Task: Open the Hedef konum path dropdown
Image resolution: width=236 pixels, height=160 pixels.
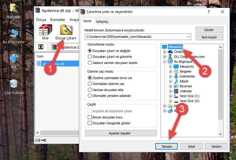Action: (188, 37)
